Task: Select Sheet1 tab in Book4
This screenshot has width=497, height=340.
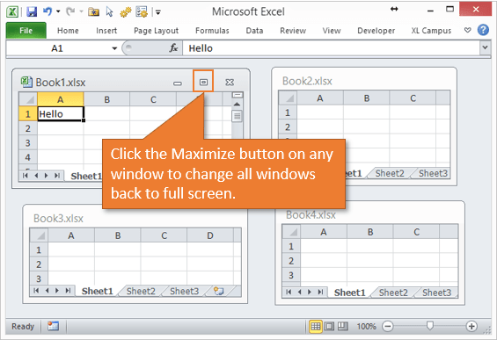Action: 350,293
